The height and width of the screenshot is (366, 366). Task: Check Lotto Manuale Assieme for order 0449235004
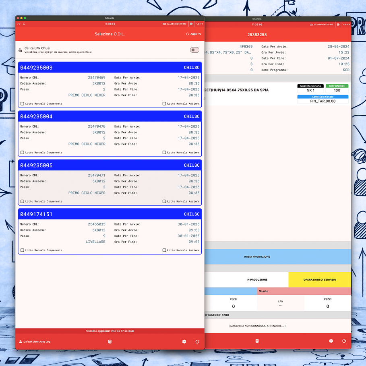tap(164, 153)
